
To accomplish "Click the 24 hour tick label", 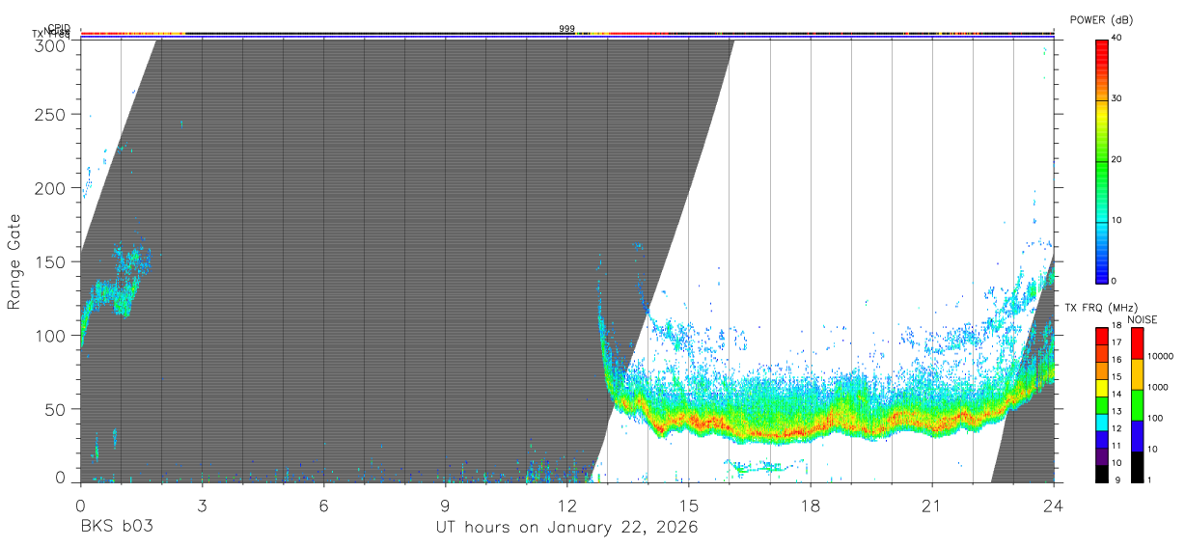I will (1054, 505).
